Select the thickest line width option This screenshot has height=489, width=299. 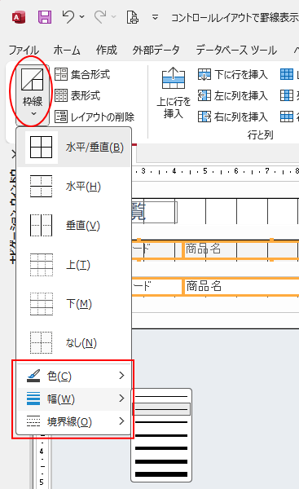[x=161, y=474]
